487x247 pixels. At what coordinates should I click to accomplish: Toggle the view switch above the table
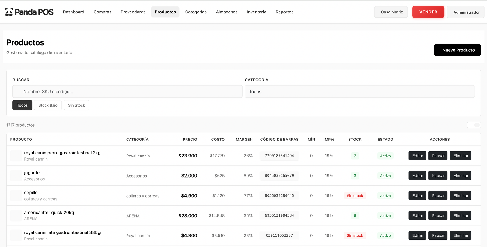coord(474,125)
